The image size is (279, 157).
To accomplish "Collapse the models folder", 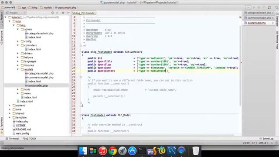I will (18, 69).
